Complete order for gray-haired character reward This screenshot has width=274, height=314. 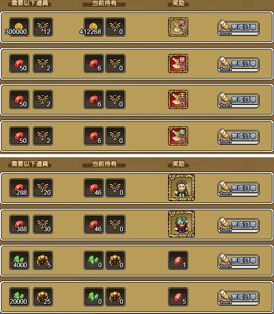click(x=239, y=189)
